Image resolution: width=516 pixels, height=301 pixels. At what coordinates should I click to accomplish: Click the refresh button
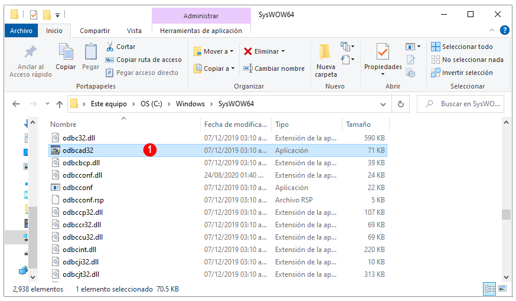click(x=400, y=104)
